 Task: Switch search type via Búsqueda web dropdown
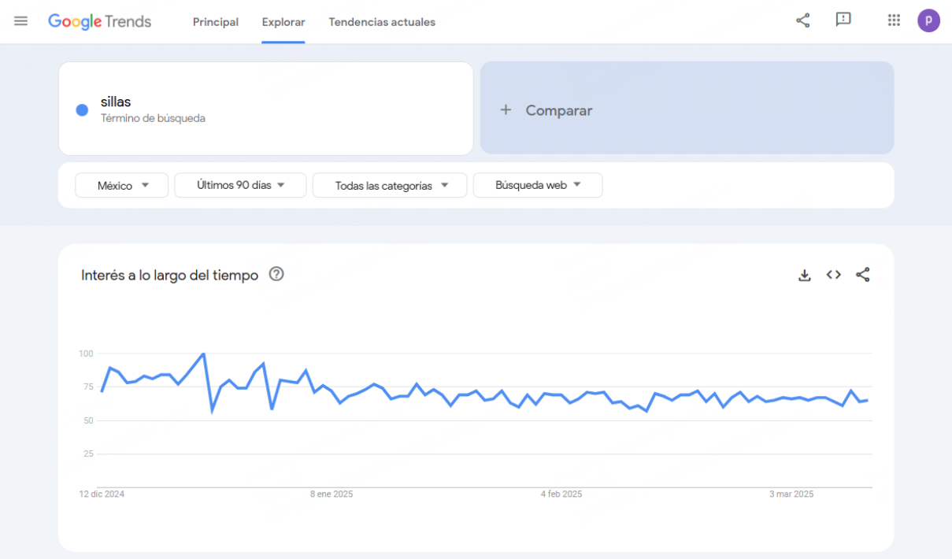[537, 185]
